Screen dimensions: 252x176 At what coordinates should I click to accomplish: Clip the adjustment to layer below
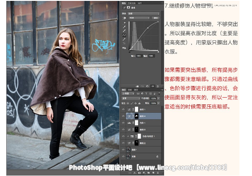137,86
